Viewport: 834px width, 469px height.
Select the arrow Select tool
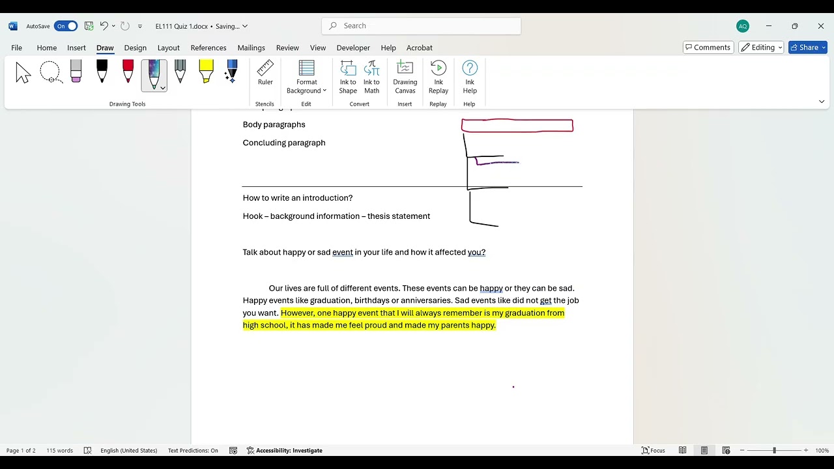tap(23, 73)
